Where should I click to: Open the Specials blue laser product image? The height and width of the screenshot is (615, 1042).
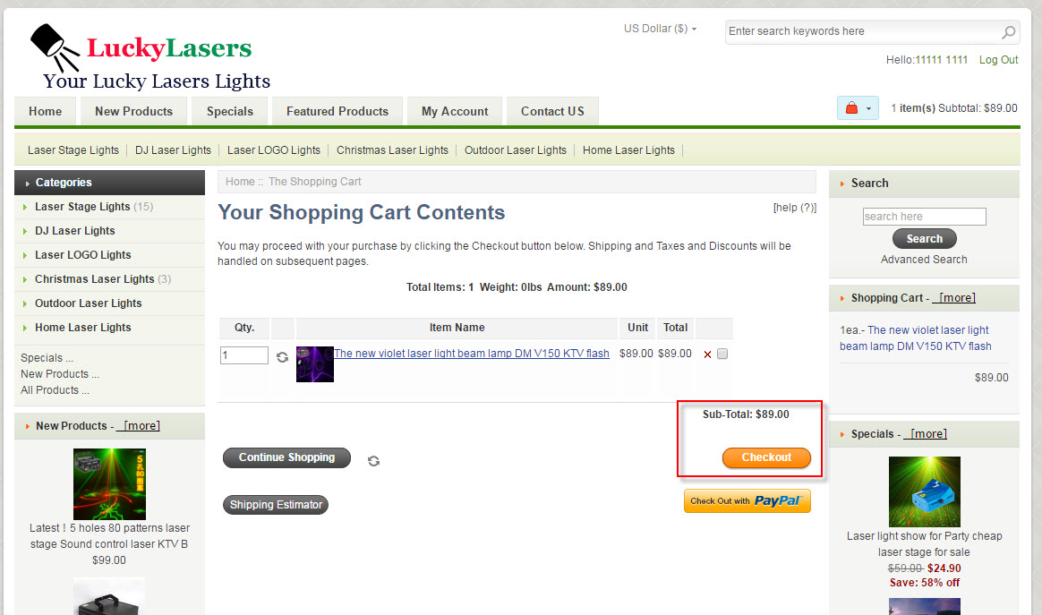(925, 491)
